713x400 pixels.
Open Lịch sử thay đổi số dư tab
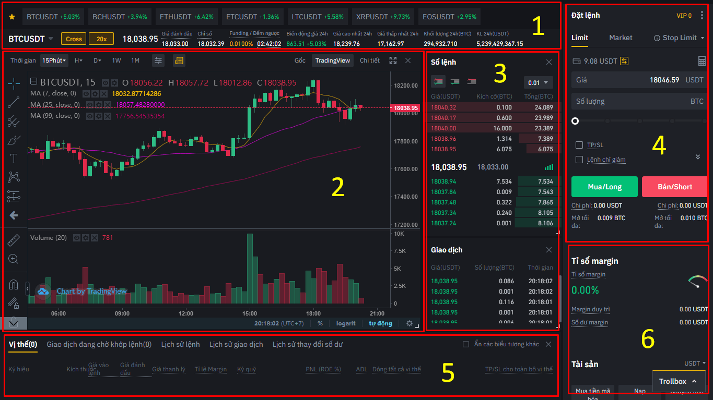pos(308,344)
